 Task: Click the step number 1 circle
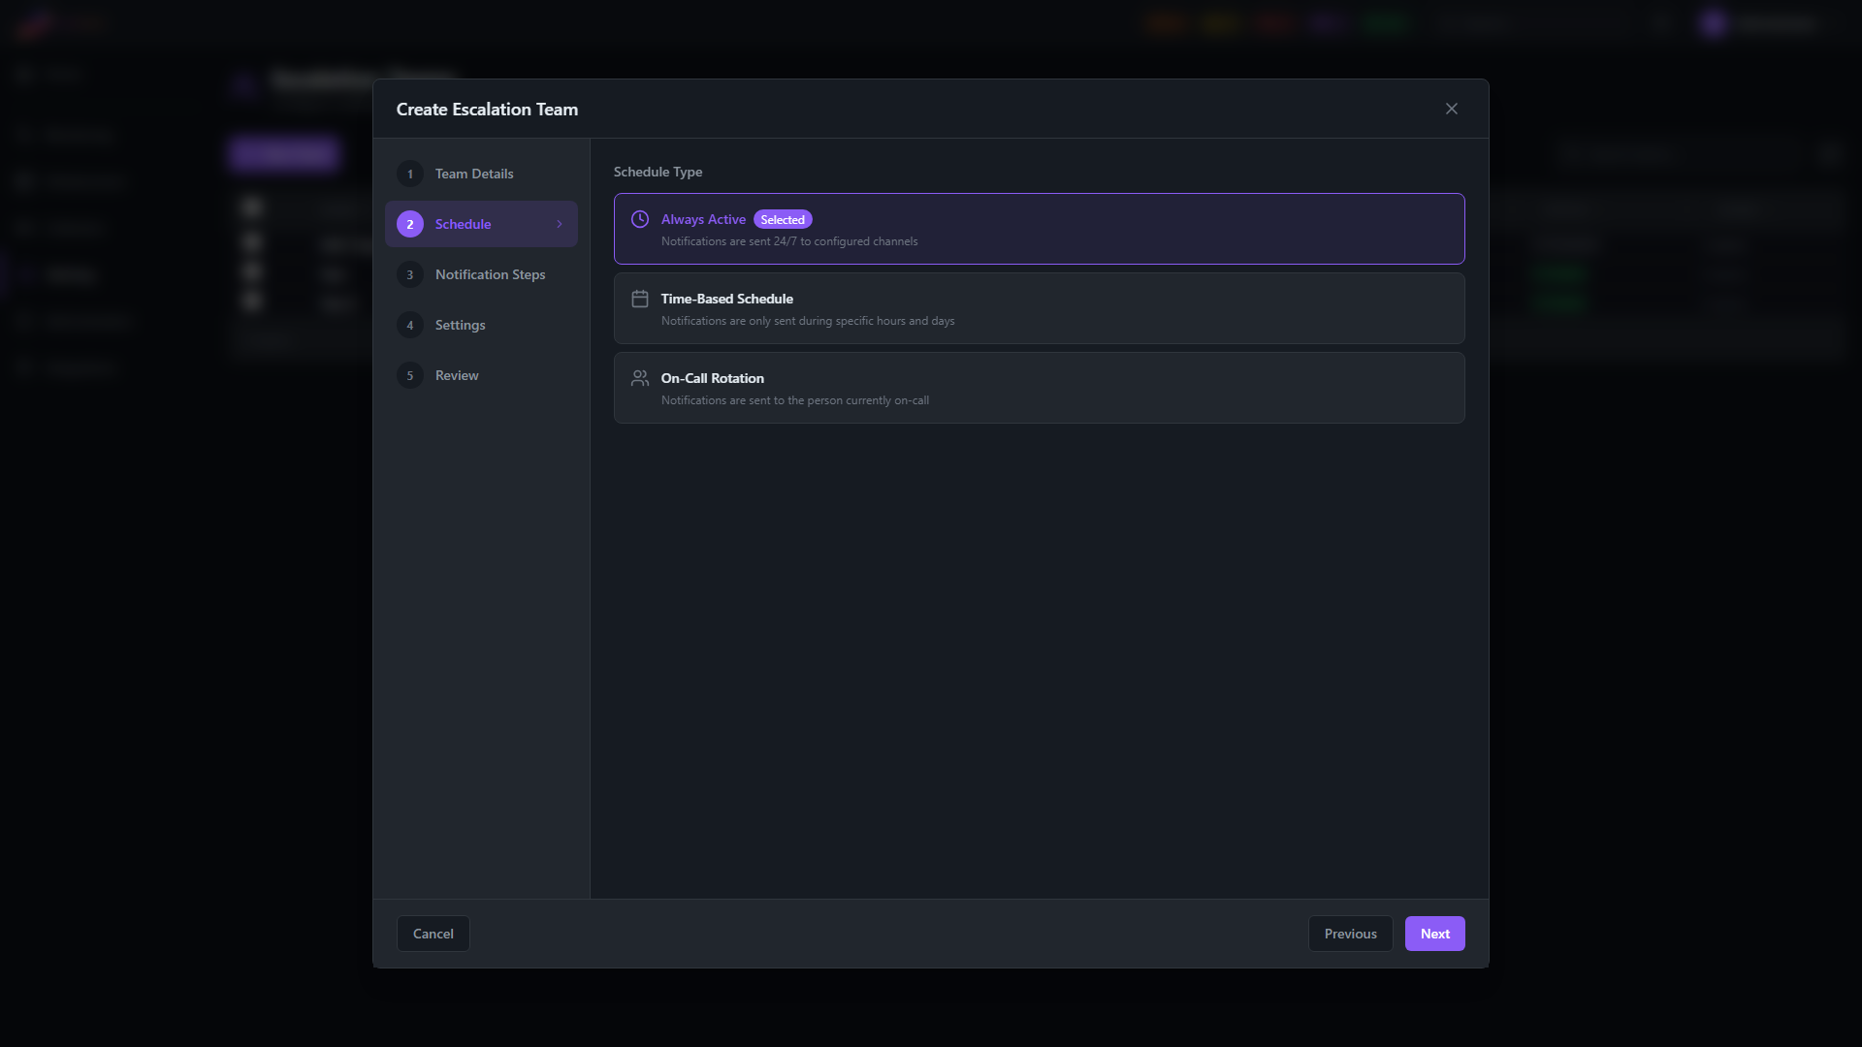pos(410,174)
